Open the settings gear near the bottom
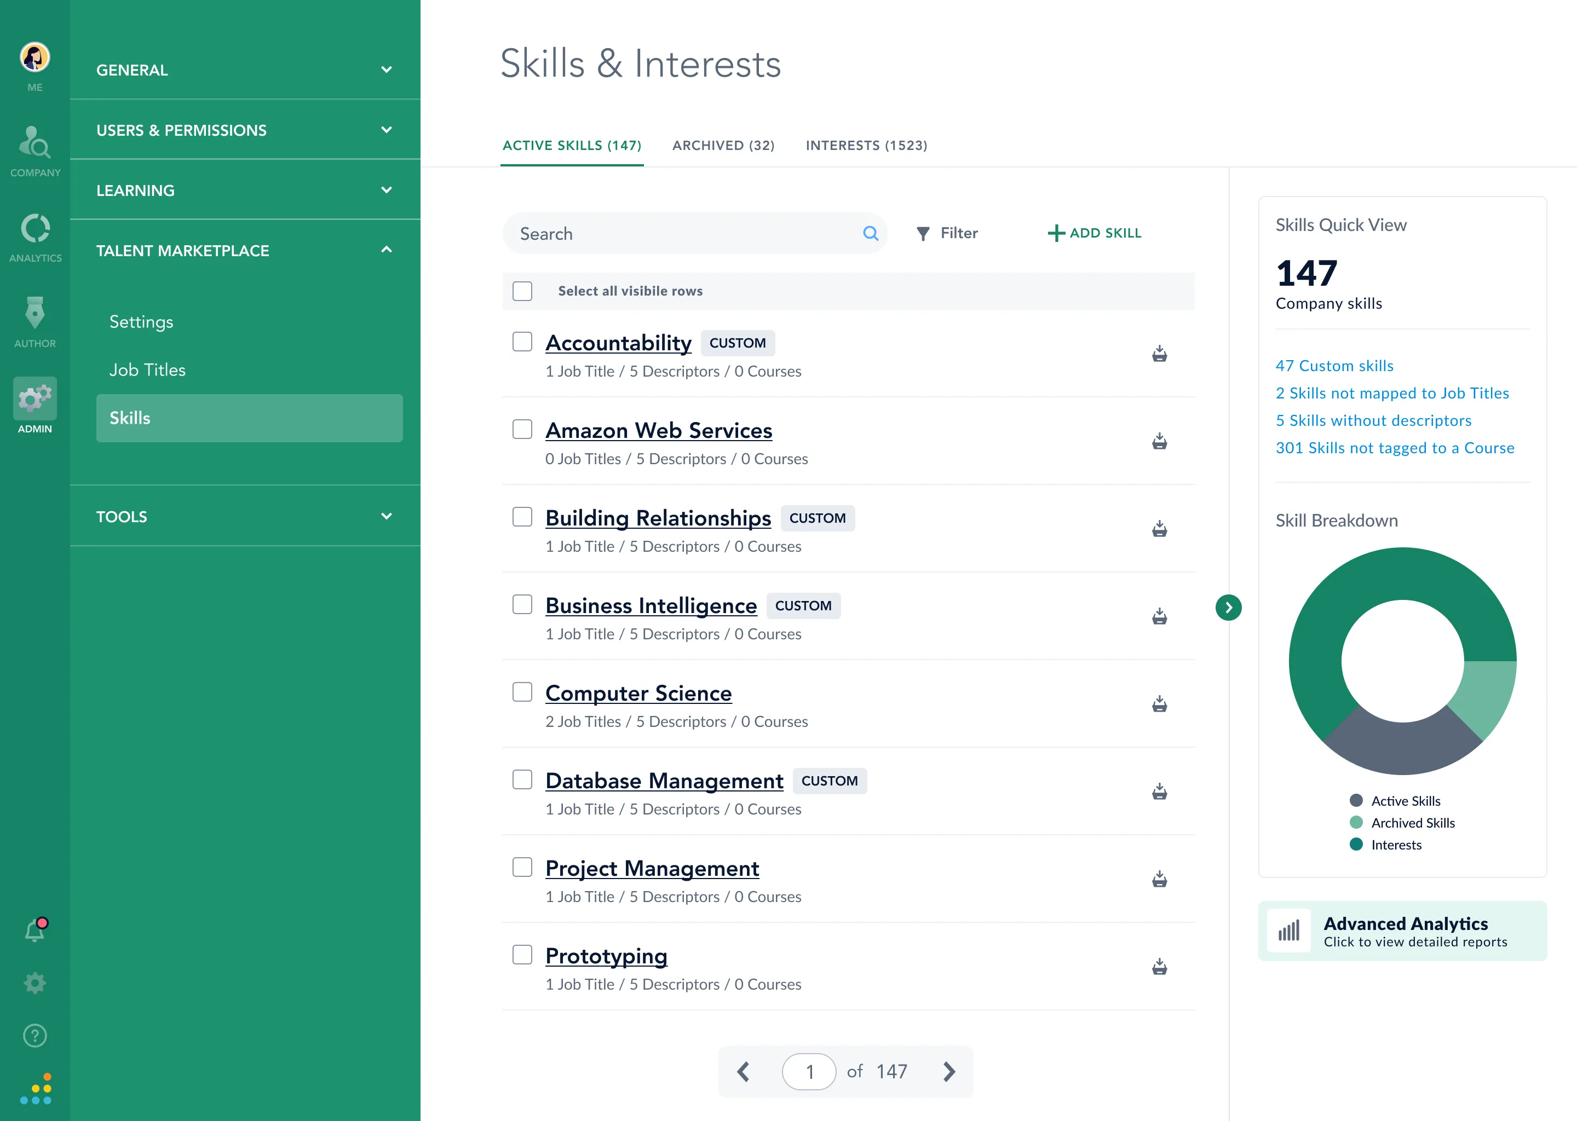The width and height of the screenshot is (1577, 1121). (x=34, y=983)
